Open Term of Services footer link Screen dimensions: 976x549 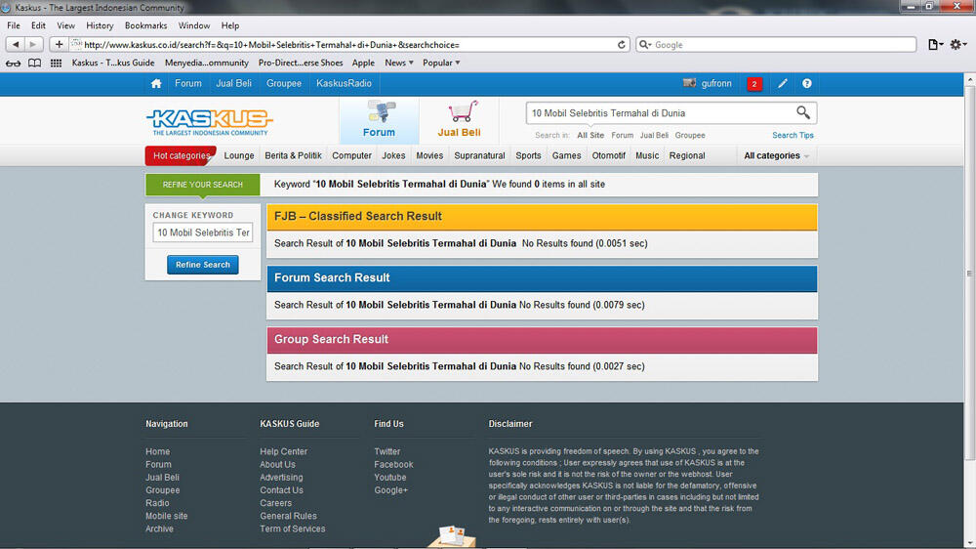pos(293,529)
